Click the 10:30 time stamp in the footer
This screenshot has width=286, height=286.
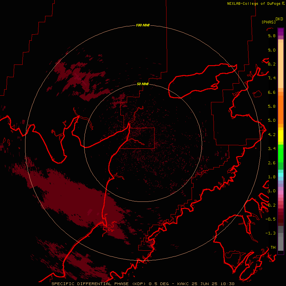point(227,284)
